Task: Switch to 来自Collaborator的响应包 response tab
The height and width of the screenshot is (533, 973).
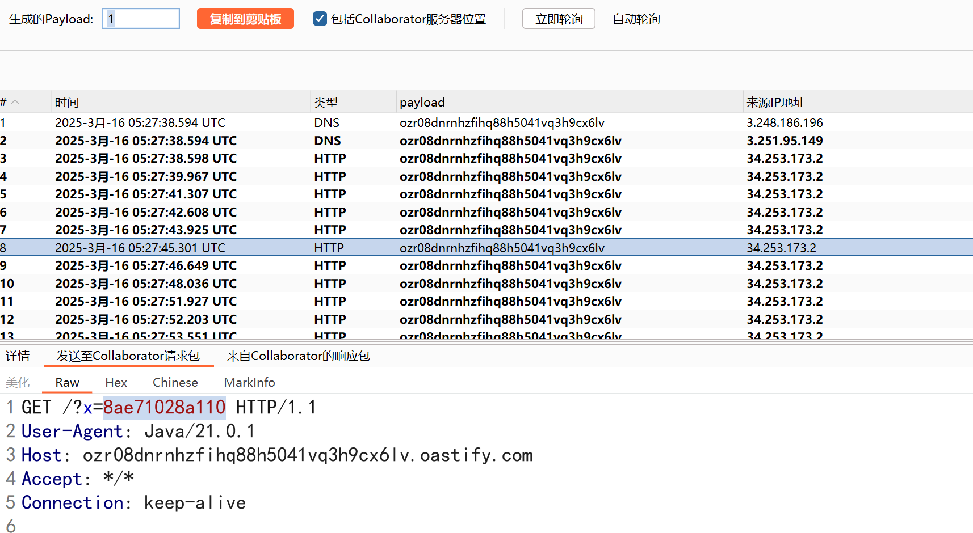Action: (x=298, y=356)
